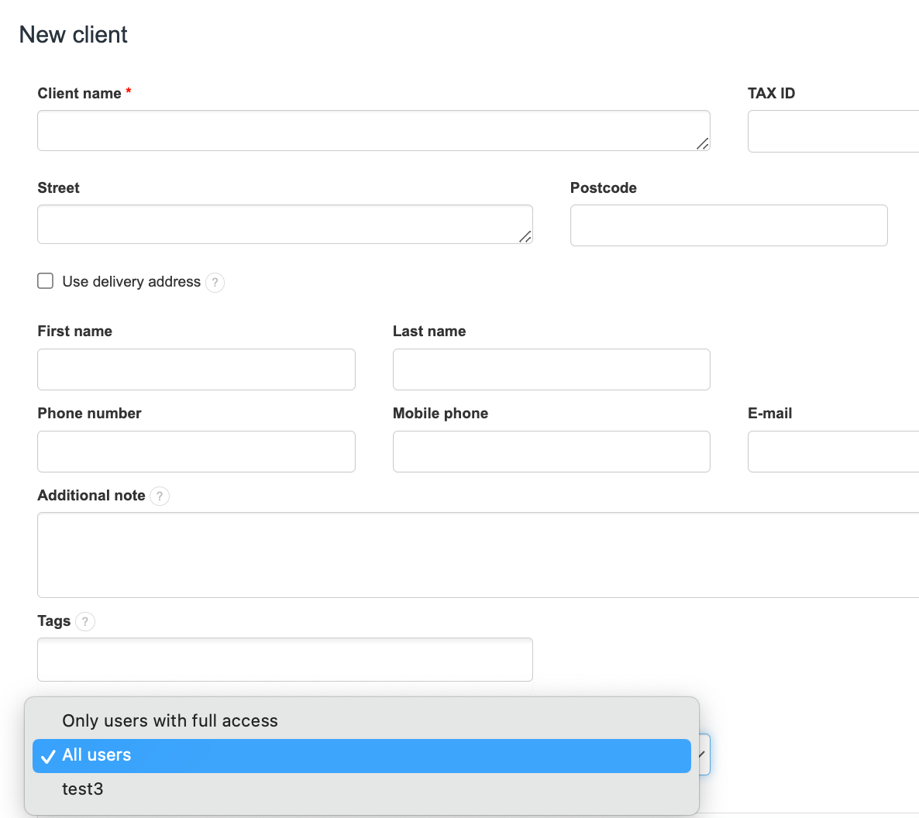Focus the Tags input field
Screen dimensions: 919x818
pyautogui.click(x=284, y=660)
